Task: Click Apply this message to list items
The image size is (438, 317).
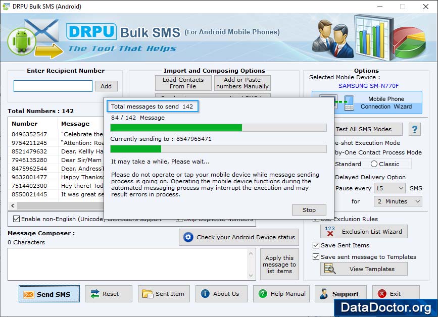Action: pos(279,265)
